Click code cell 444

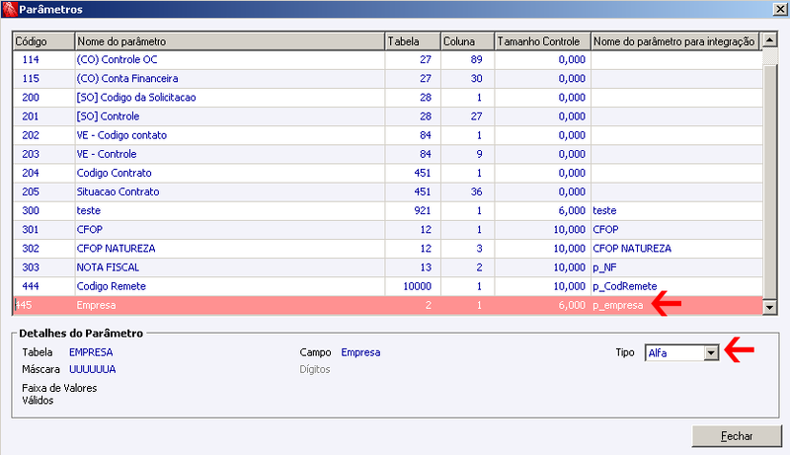click(x=43, y=286)
